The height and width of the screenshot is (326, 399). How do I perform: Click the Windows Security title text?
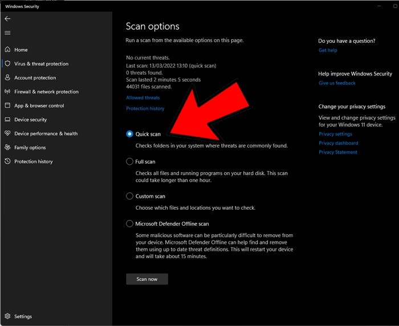[22, 7]
